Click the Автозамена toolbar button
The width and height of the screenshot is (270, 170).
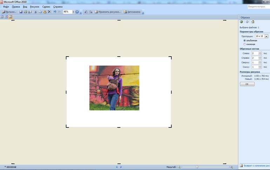click(132, 12)
